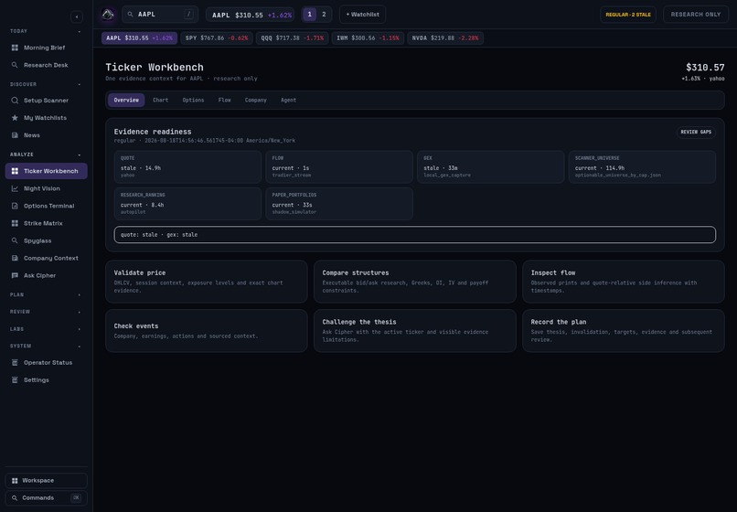
Task: Click the GEX stale 33m tile
Action: (491, 167)
